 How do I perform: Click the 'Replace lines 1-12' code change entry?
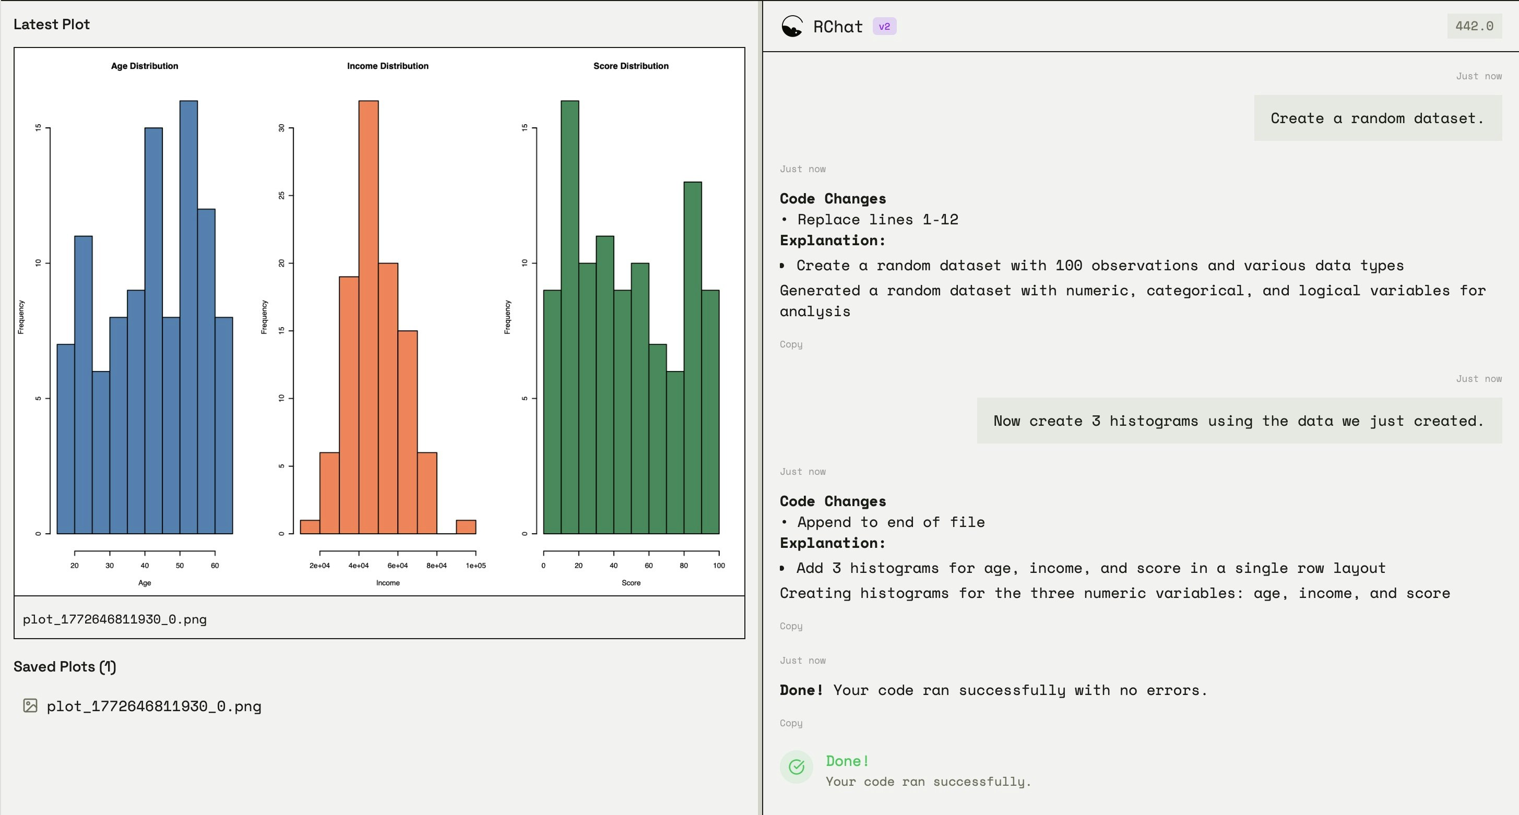pos(877,219)
